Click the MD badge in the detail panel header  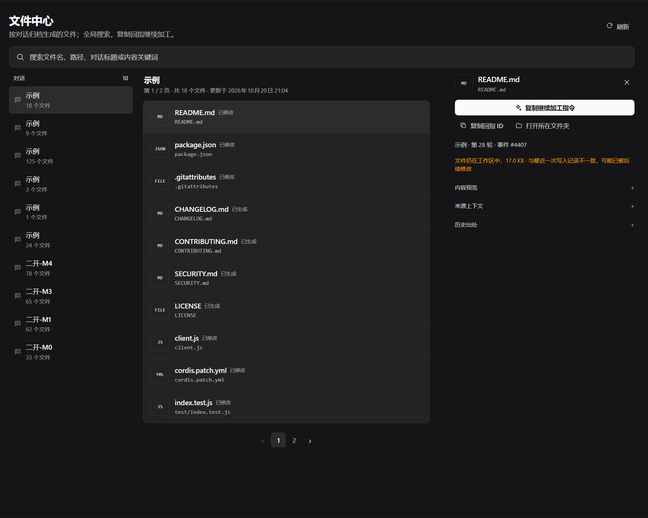[464, 83]
